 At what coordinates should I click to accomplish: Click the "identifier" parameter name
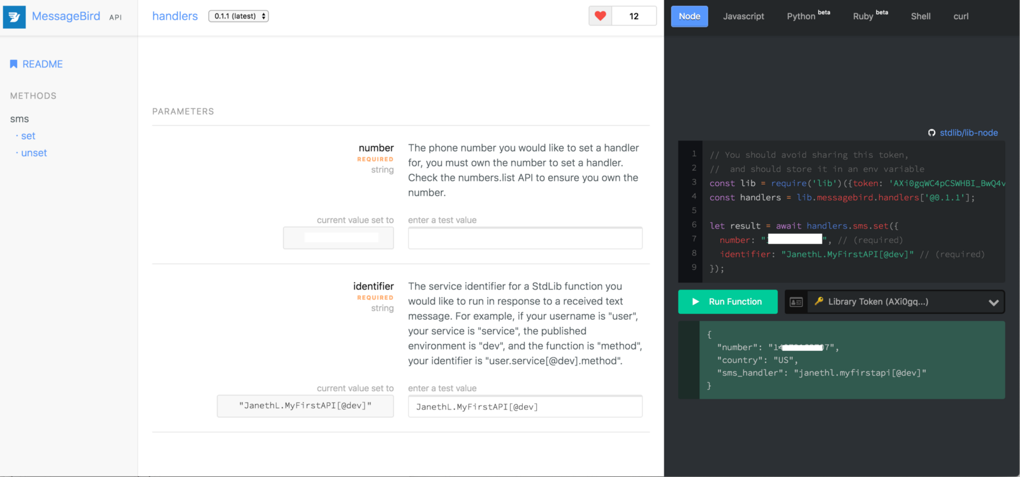(x=374, y=287)
